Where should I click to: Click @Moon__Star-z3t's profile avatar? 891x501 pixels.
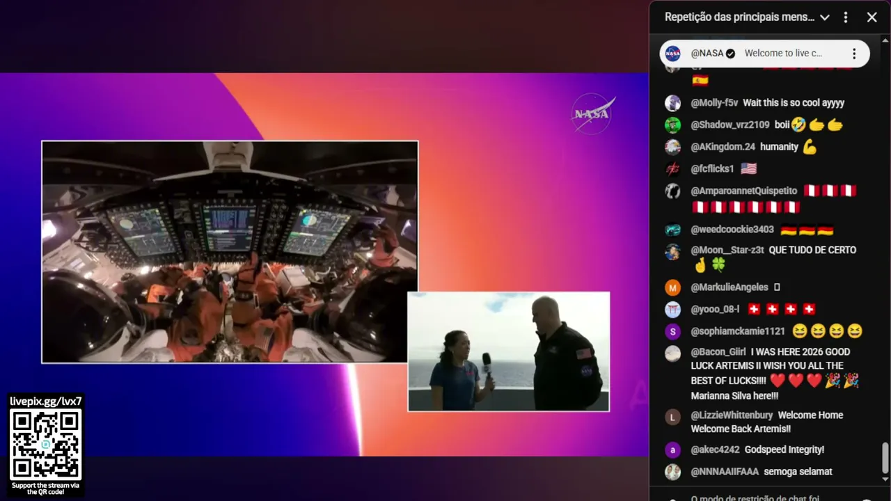pyautogui.click(x=672, y=251)
